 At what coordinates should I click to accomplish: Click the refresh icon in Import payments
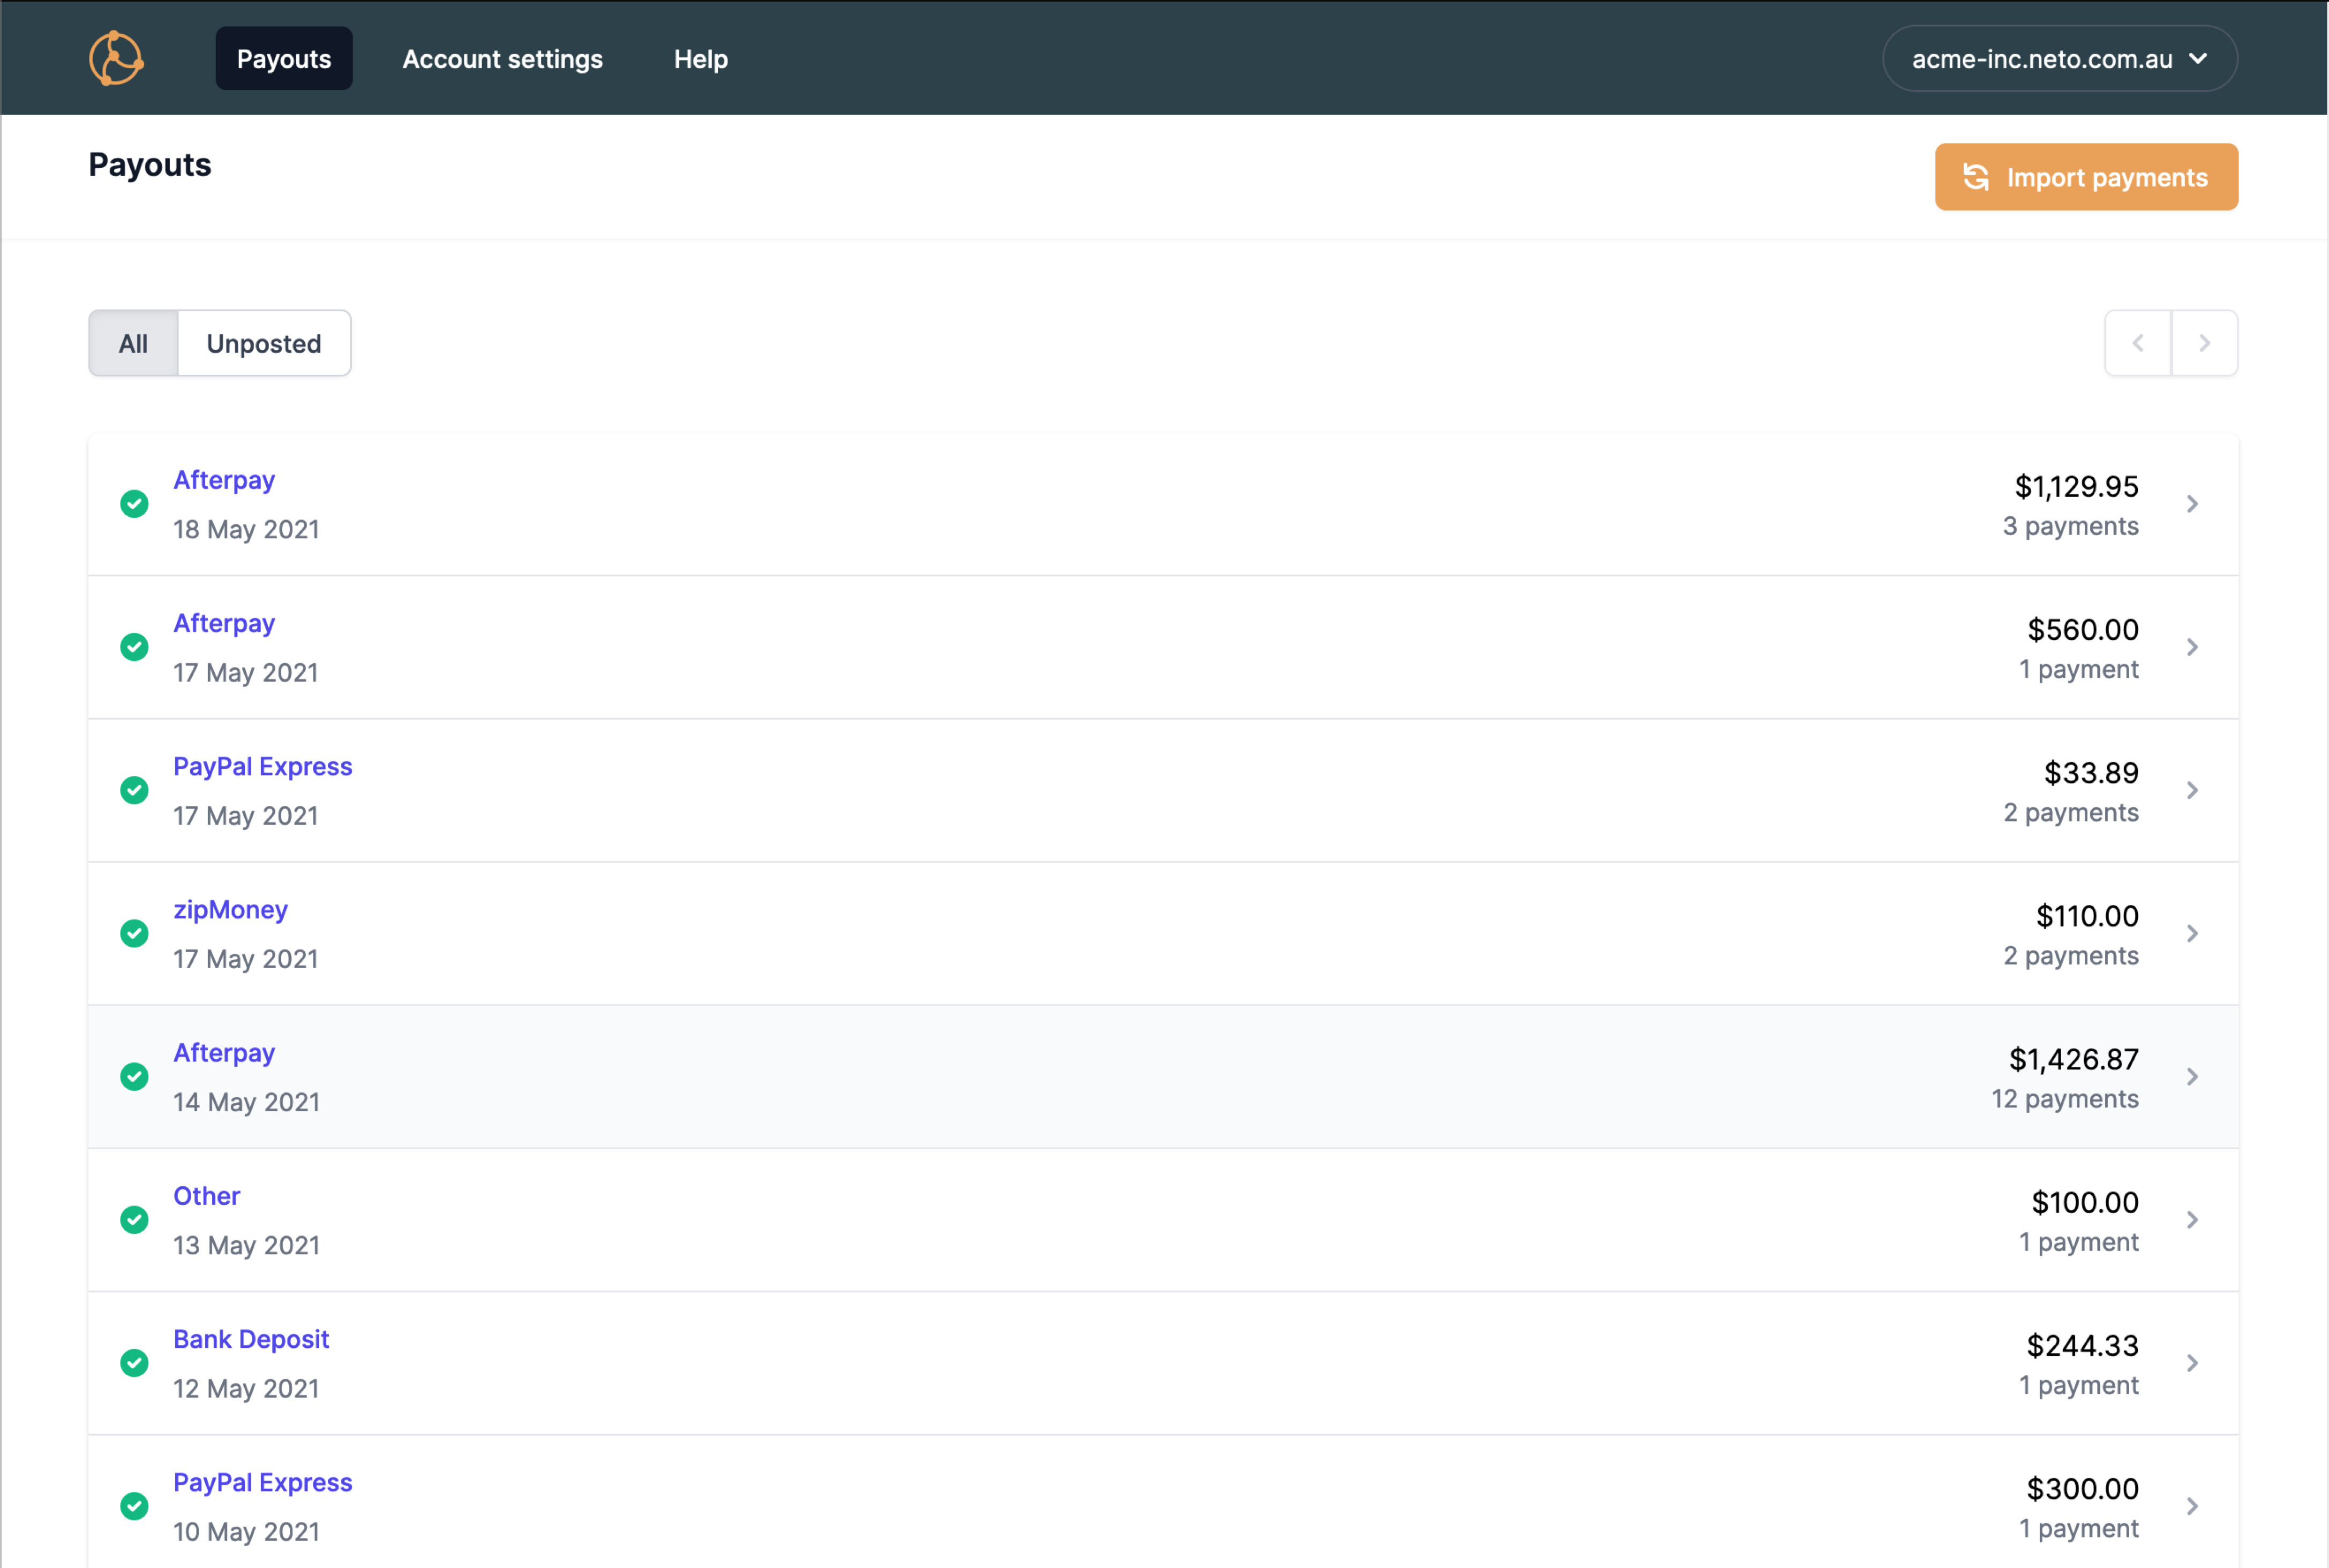tap(1975, 177)
